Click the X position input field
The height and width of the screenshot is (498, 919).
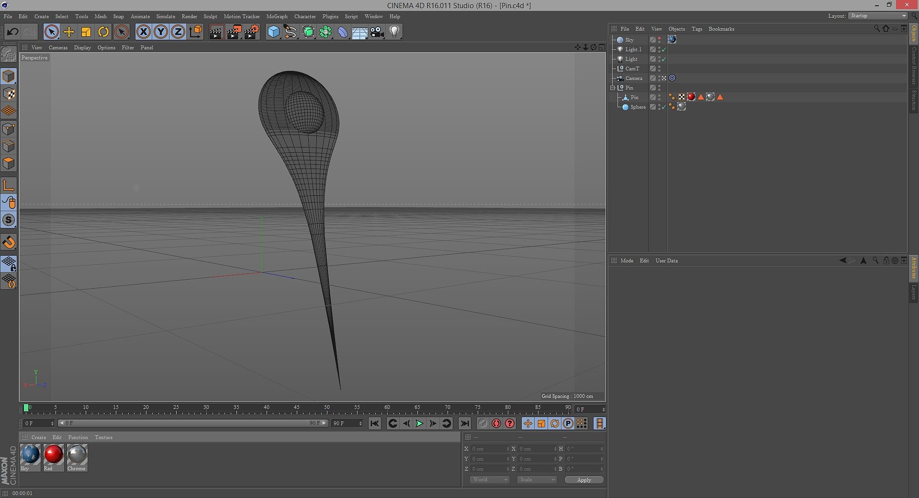click(x=490, y=449)
